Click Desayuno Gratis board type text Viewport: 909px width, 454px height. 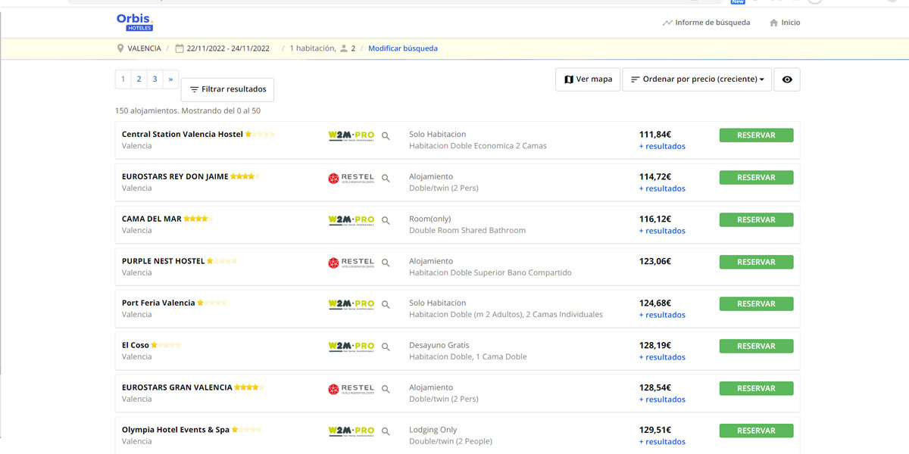[439, 346]
